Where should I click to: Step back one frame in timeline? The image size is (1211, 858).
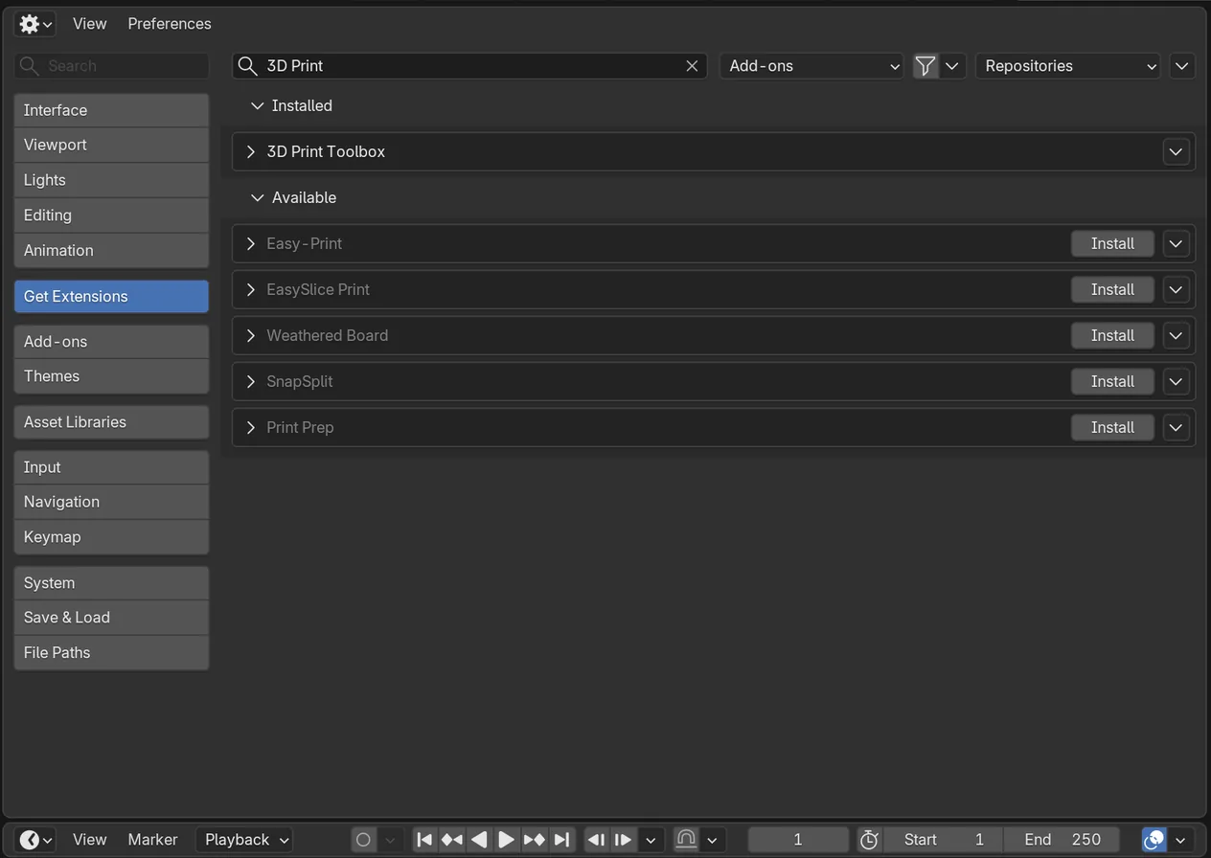[x=596, y=840]
